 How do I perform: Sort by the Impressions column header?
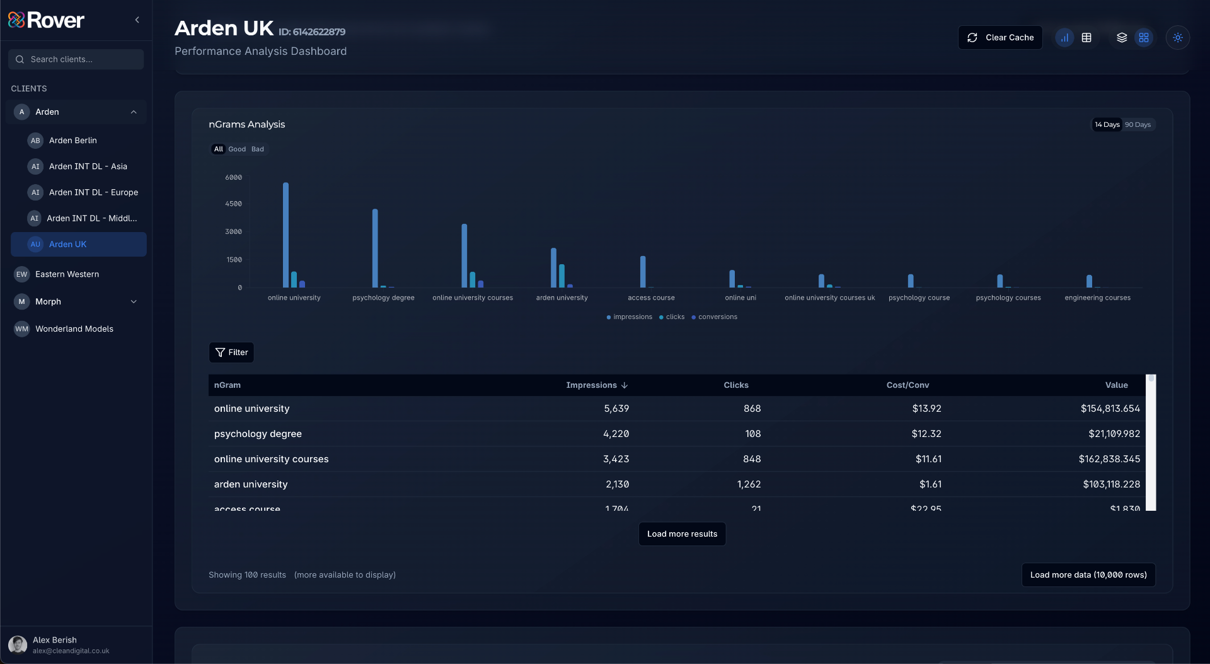[x=597, y=385]
